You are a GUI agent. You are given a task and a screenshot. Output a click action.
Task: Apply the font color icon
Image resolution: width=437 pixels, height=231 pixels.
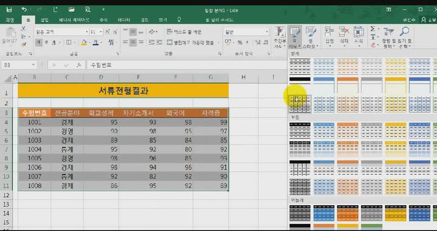pos(96,43)
